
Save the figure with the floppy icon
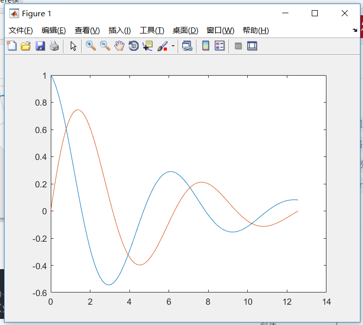[x=40, y=46]
